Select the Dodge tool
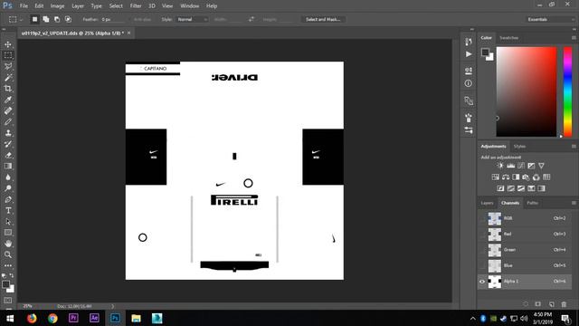 (x=8, y=188)
